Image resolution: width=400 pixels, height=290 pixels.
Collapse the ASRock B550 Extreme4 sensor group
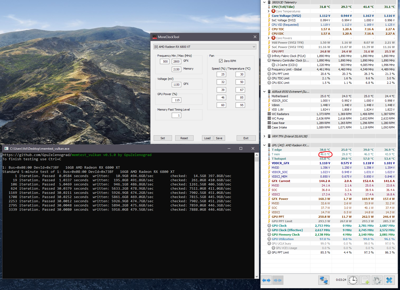264,92
